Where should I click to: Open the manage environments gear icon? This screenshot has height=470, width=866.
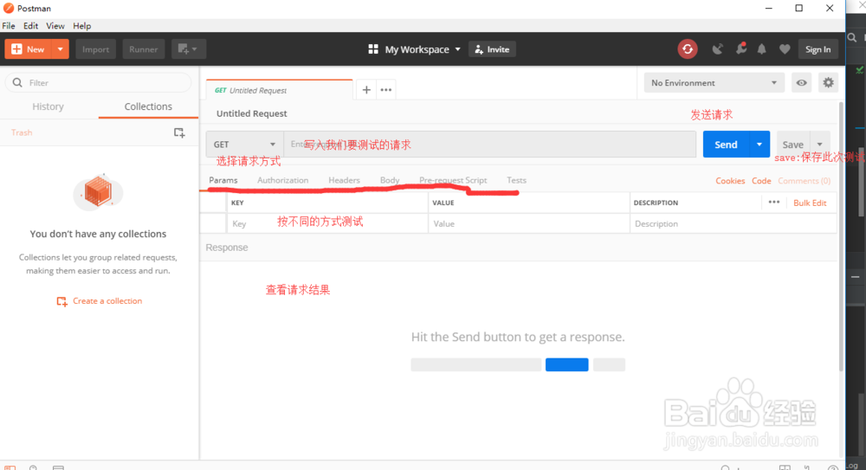tap(828, 83)
